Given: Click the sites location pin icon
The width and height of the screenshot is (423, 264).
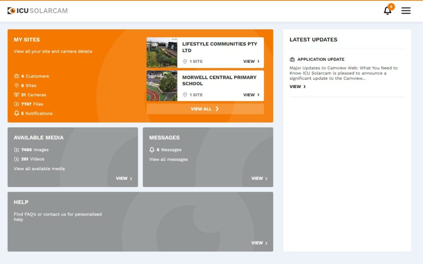Looking at the screenshot, I should tap(17, 85).
